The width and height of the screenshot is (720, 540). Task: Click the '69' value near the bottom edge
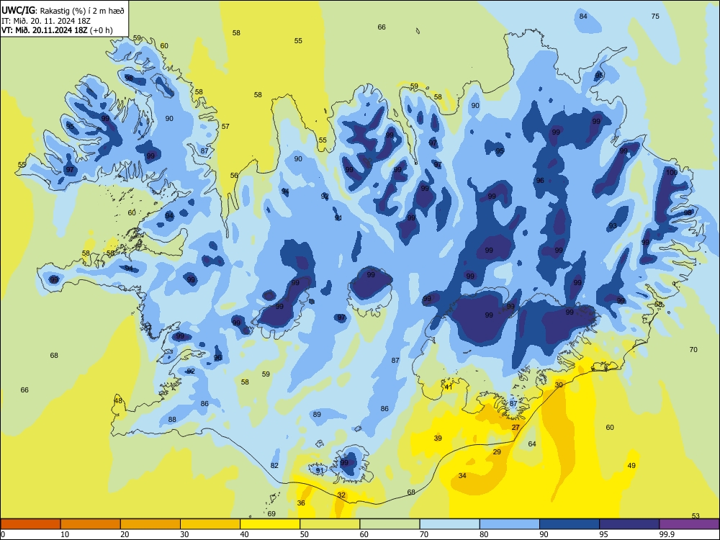pos(271,513)
